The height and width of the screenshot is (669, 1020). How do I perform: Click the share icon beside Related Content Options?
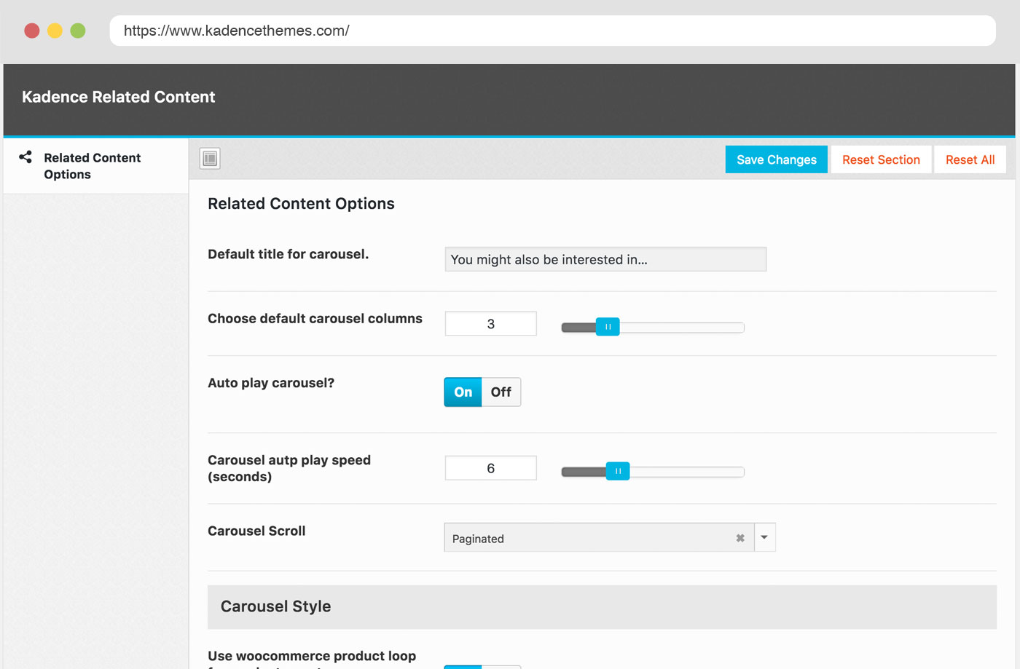[25, 157]
